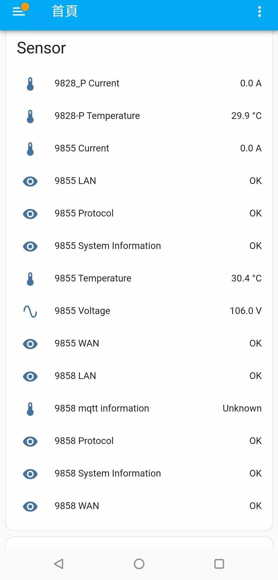The width and height of the screenshot is (278, 580).
Task: Open the hamburger sidebar menu
Action: pos(19,12)
